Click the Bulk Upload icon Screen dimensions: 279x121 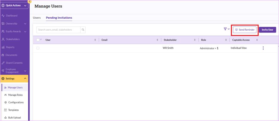pyautogui.click(x=5, y=117)
